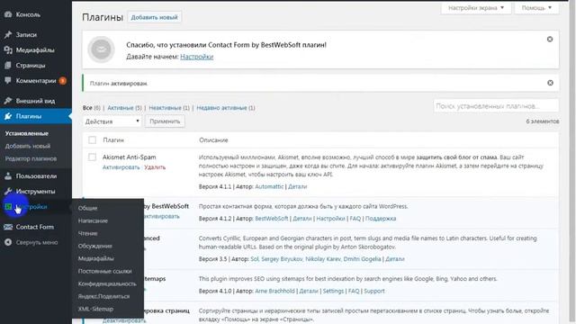Viewport: 576px width, 324px height.
Task: Open Детали link for Akismet
Action: click(297, 186)
